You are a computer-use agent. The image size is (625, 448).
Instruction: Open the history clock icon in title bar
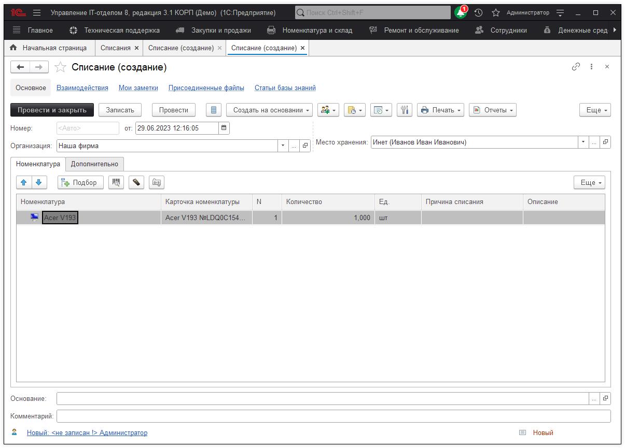[x=478, y=12]
